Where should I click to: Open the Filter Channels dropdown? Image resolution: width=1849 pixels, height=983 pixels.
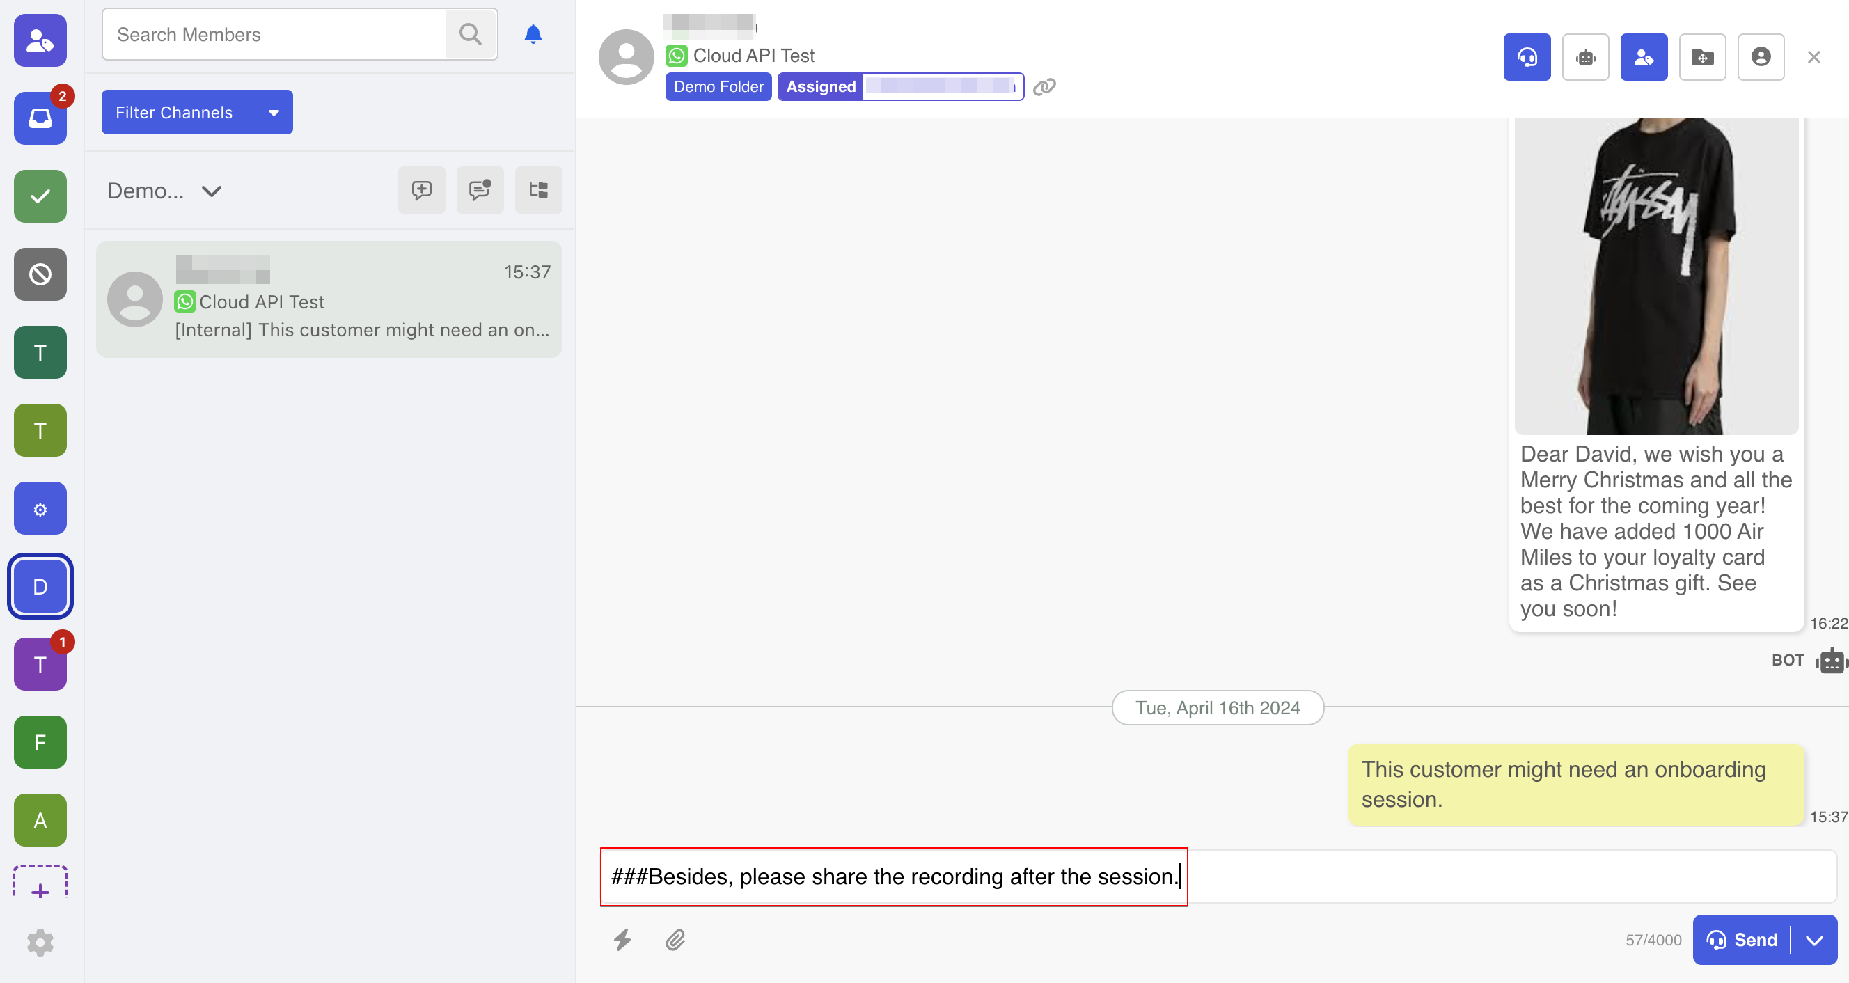coord(197,112)
